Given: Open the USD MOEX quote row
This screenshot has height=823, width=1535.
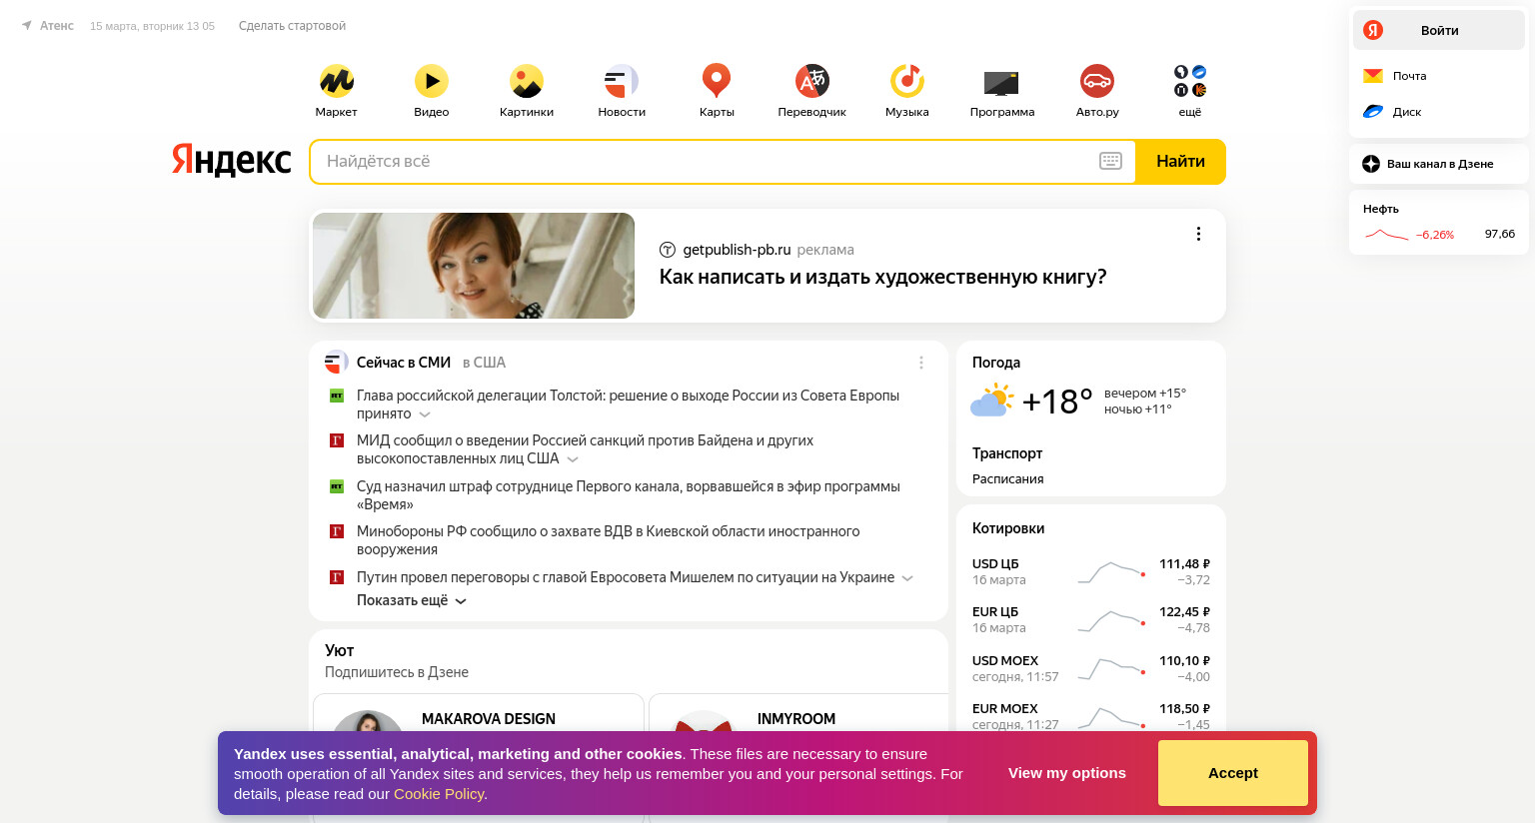Looking at the screenshot, I should point(1091,668).
